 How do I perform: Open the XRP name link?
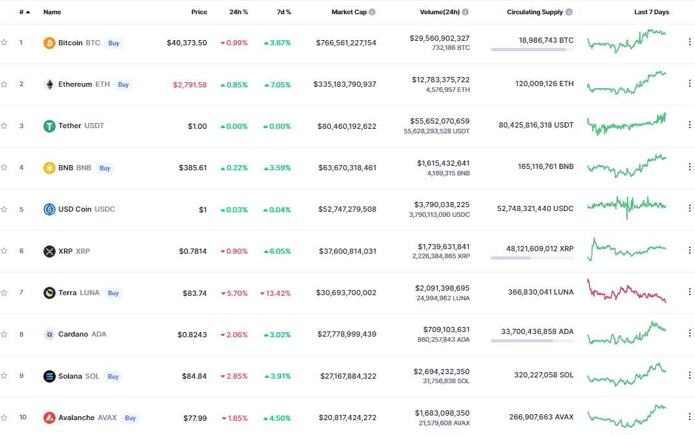click(x=74, y=251)
